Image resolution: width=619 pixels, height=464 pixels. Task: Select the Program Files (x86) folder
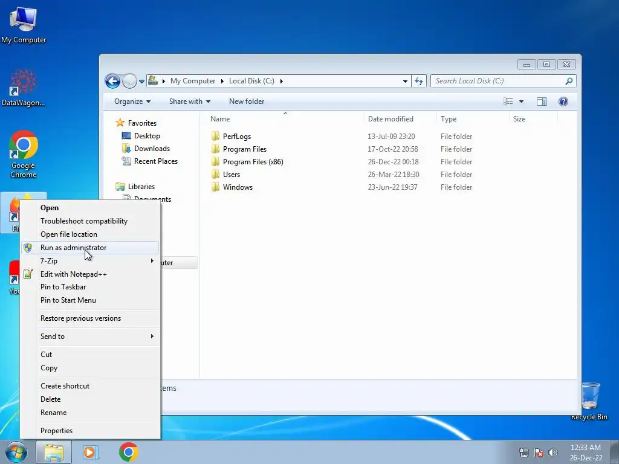(253, 162)
